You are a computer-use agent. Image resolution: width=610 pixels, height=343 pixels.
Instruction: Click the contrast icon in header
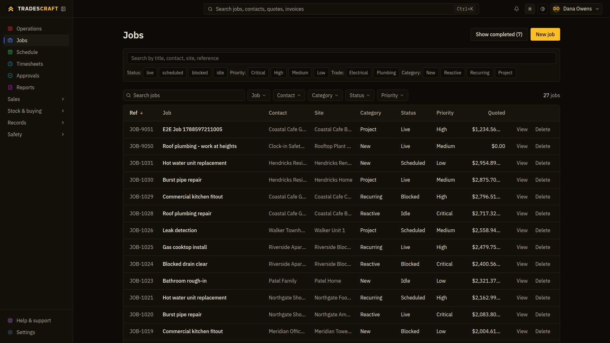[x=543, y=9]
